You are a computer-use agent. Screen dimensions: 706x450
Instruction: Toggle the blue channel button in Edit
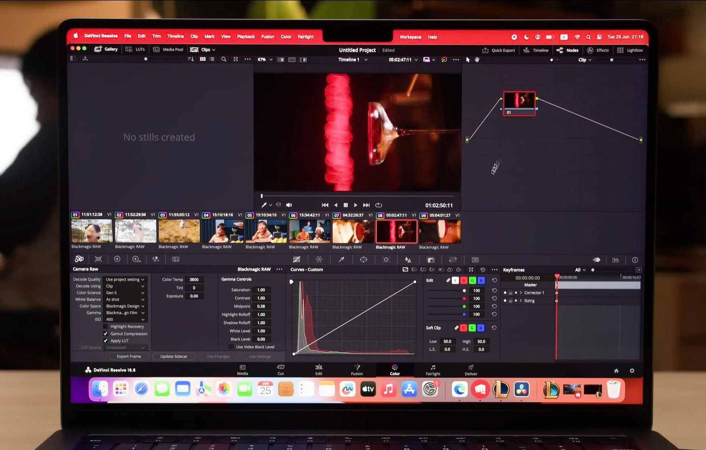pos(481,280)
